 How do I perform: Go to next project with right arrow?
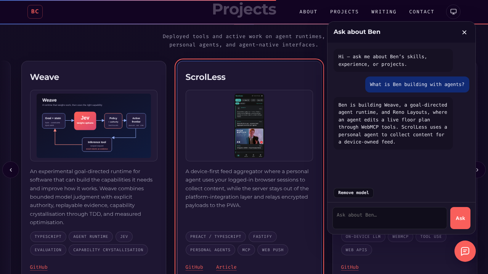tap(478, 170)
